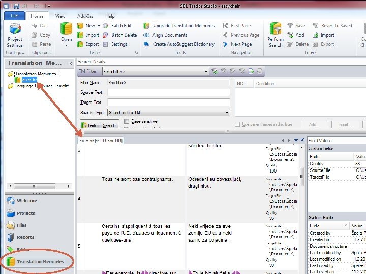Open Project Settings in ribbon
The image size is (366, 274).
(x=15, y=35)
